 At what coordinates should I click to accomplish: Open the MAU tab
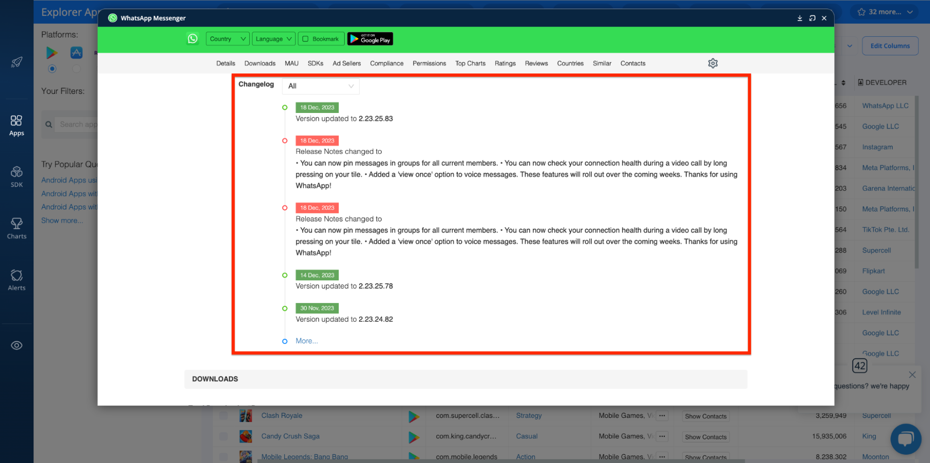pyautogui.click(x=292, y=63)
